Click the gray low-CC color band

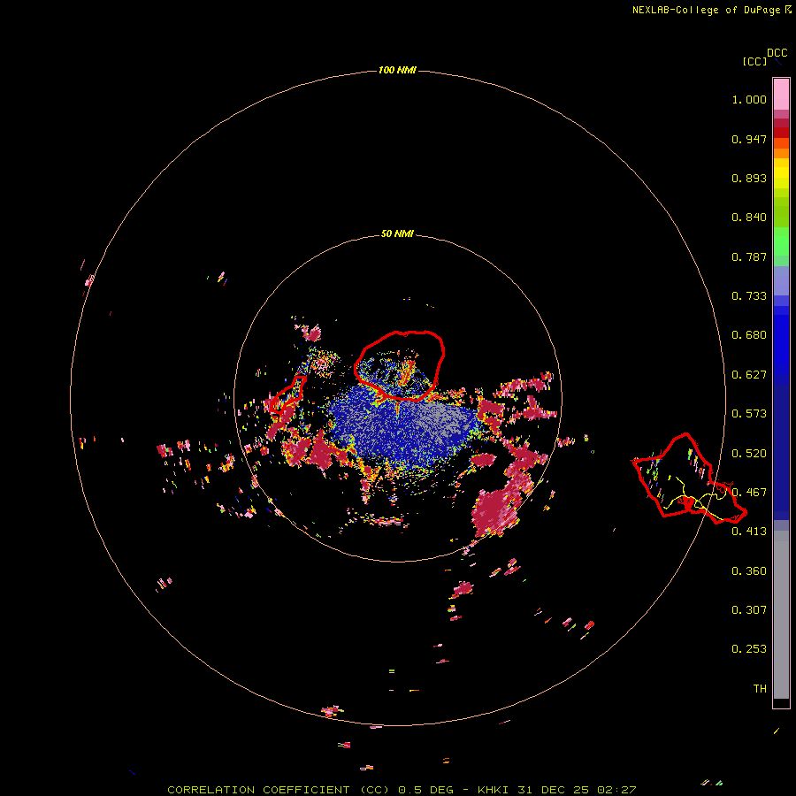781,615
